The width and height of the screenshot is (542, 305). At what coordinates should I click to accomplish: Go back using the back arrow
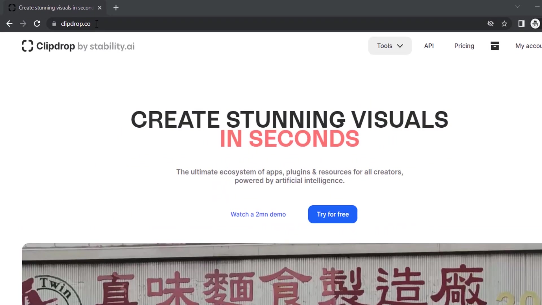tap(9, 24)
